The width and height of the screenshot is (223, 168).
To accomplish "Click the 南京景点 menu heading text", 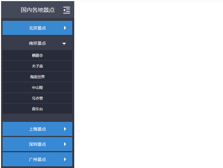I will [37, 43].
